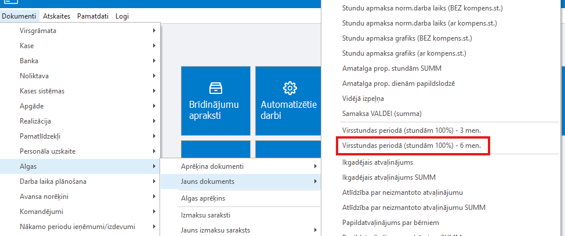Expand the Personāla uzskaite submenu
565x236 pixels.
(x=80, y=151)
